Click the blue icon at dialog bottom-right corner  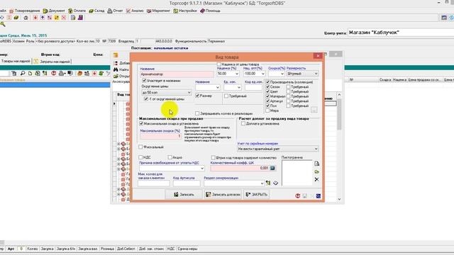click(x=319, y=195)
